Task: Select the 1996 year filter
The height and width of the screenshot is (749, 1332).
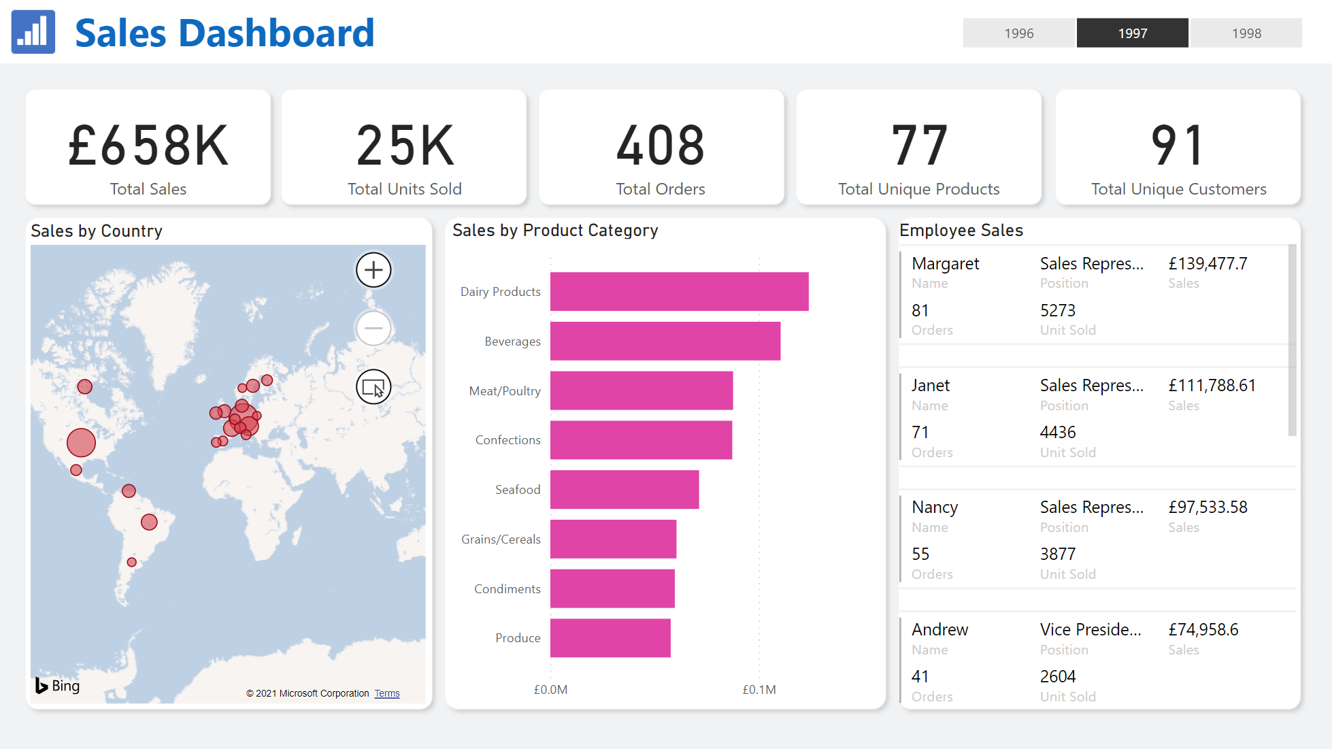Action: pyautogui.click(x=1018, y=33)
